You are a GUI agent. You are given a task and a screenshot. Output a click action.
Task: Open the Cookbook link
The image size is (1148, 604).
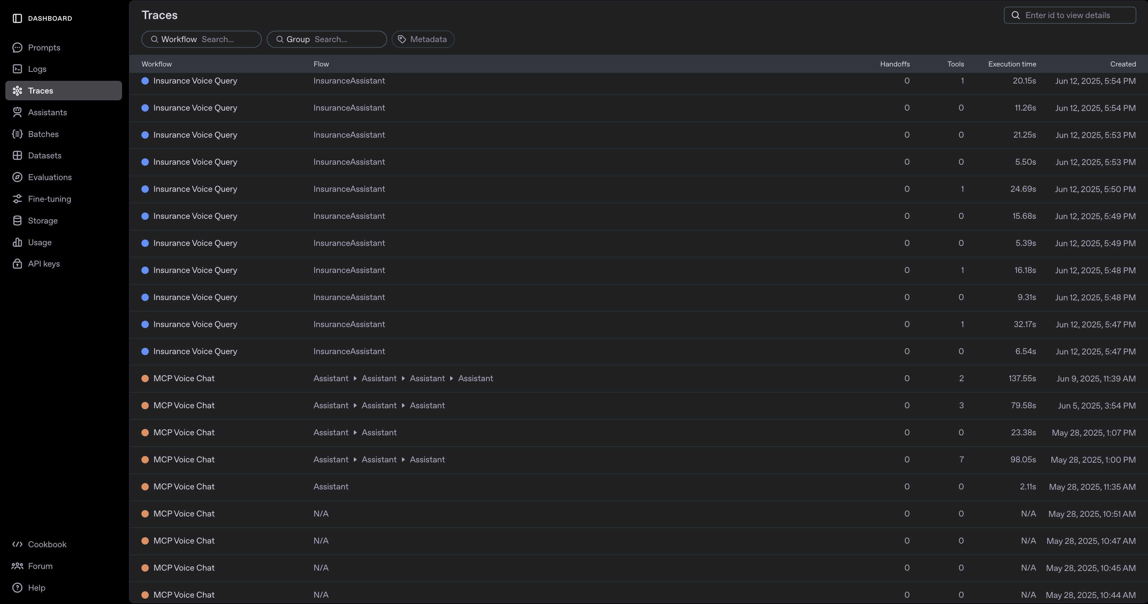click(47, 544)
